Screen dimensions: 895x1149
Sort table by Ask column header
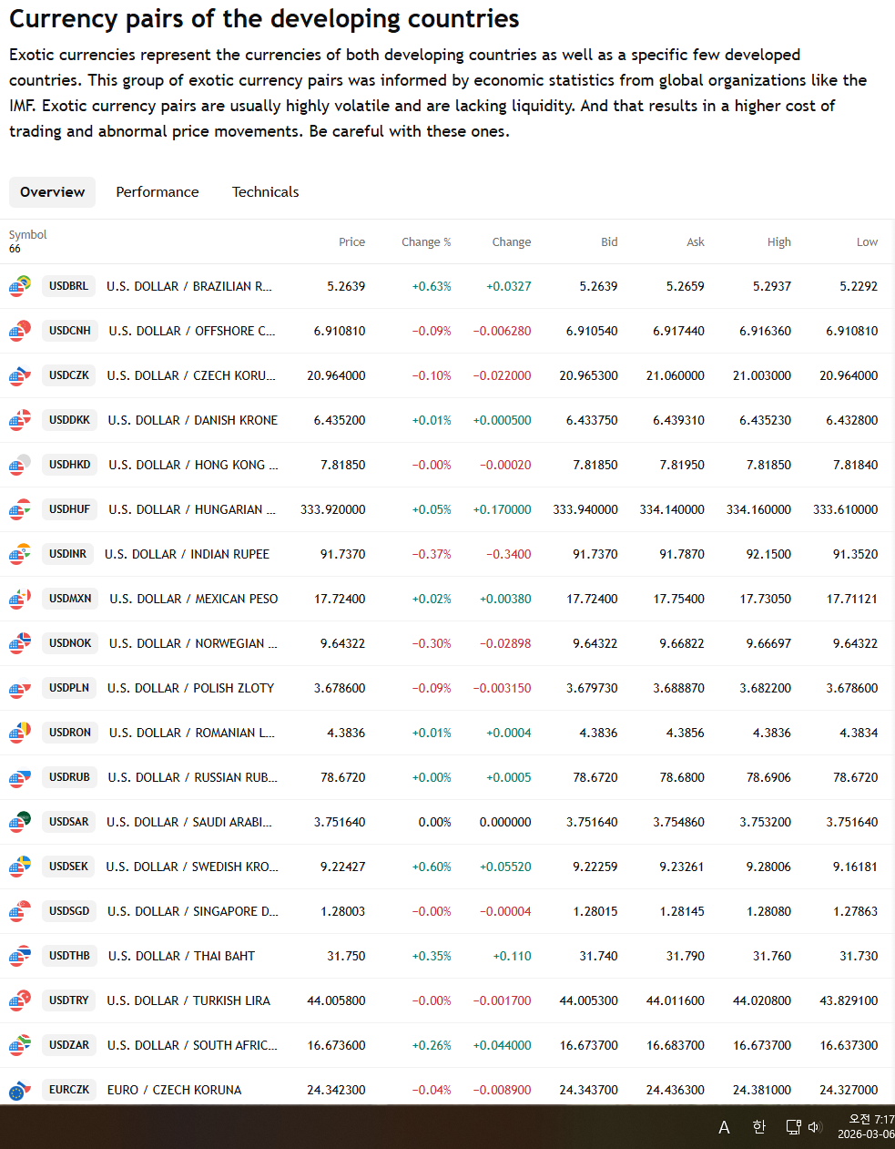tap(696, 242)
